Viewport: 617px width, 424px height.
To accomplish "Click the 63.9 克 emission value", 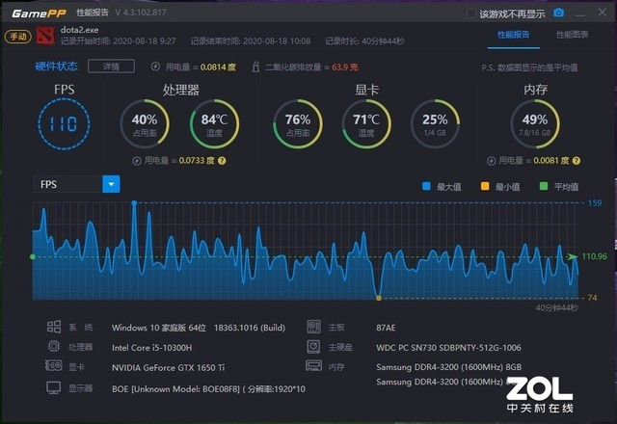I will [x=345, y=66].
